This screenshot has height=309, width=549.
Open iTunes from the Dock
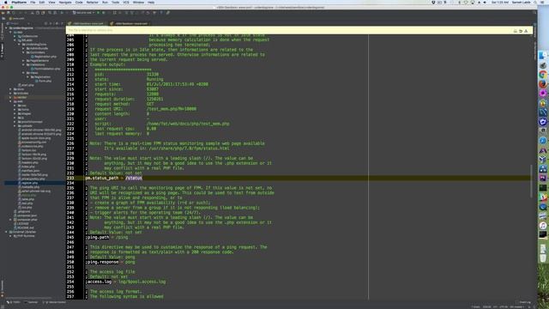(x=543, y=225)
